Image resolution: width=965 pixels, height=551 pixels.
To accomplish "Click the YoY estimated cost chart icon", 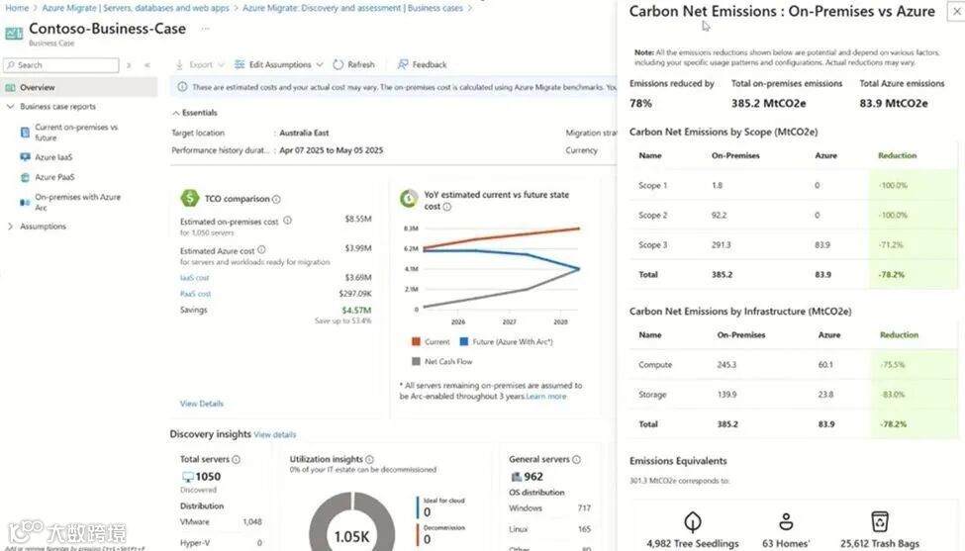I will 409,198.
